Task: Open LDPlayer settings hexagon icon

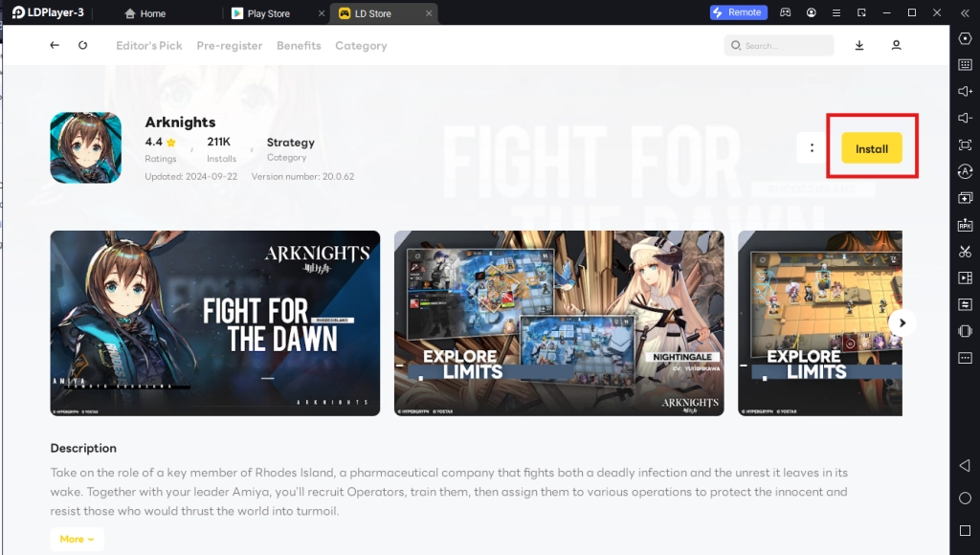Action: [x=965, y=38]
